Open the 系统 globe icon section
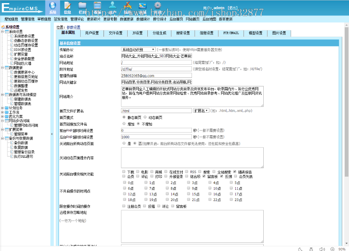The width and height of the screenshot is (349, 251). (53, 8)
